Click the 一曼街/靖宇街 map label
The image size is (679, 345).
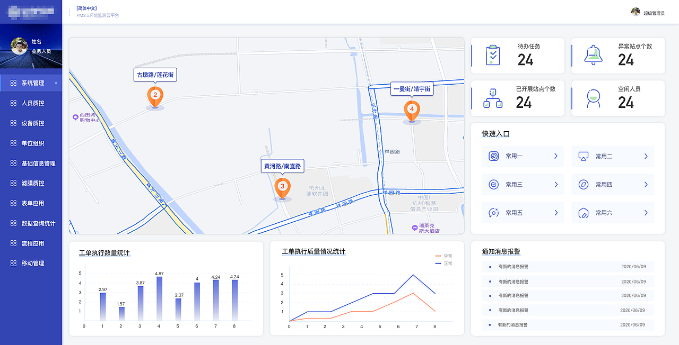click(412, 89)
